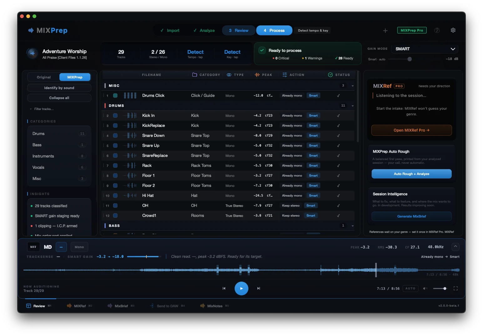The height and width of the screenshot is (336, 483).
Task: Click Auto Rough + Analyze button
Action: [x=411, y=174]
